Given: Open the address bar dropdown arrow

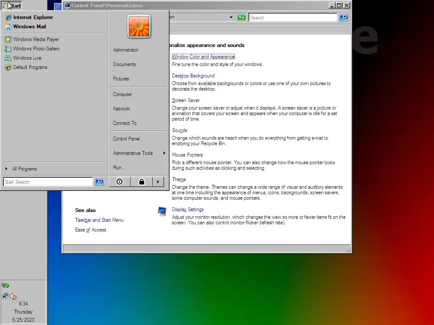Looking at the screenshot, I should pyautogui.click(x=231, y=17).
